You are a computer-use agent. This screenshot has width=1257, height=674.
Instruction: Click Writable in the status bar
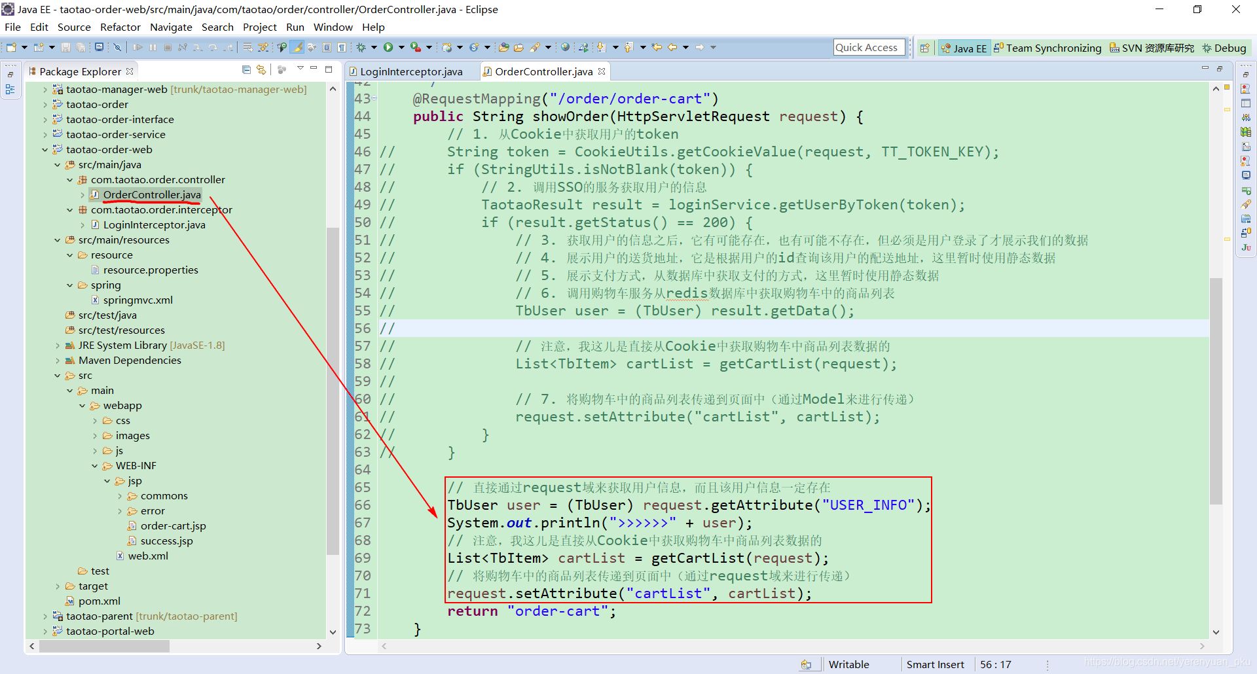[x=848, y=664]
